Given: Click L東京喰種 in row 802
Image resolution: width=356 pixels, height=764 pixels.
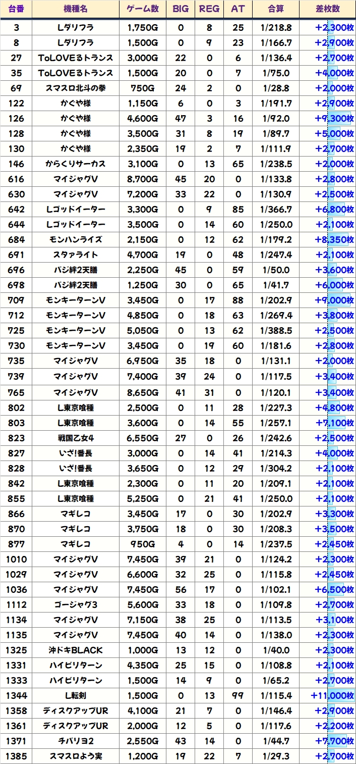Looking at the screenshot, I should point(76,408).
